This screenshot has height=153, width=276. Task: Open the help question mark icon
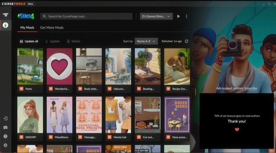pyautogui.click(x=5, y=136)
